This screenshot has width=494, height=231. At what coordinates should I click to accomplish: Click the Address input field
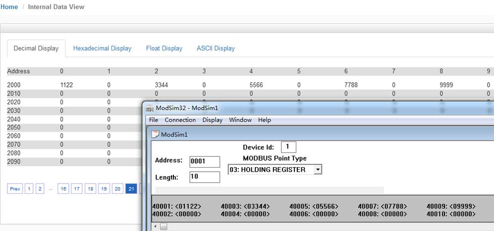coord(205,161)
